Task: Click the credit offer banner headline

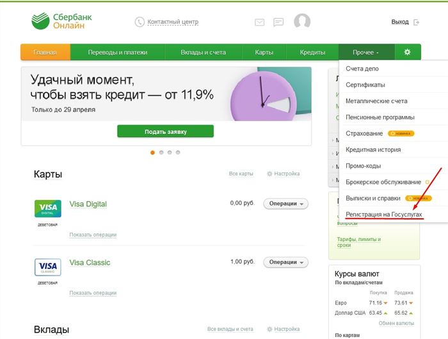Action: click(x=122, y=87)
